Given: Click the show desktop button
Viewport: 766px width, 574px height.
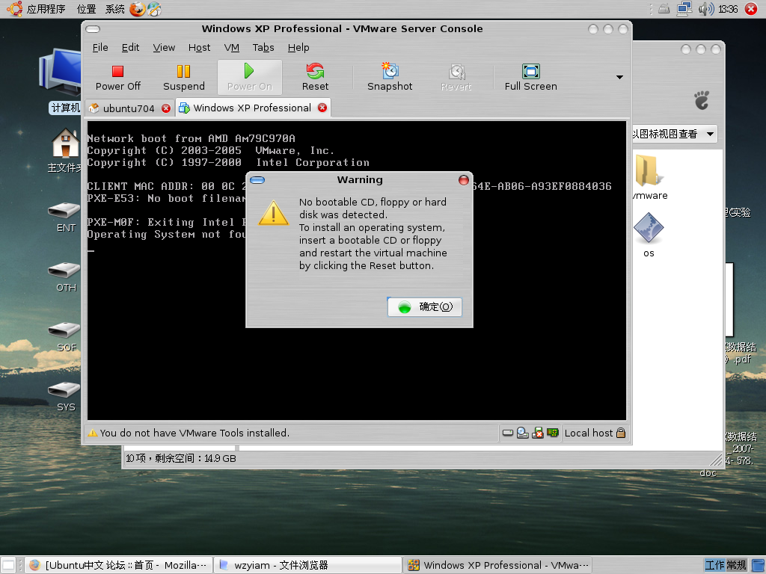Looking at the screenshot, I should point(8,565).
